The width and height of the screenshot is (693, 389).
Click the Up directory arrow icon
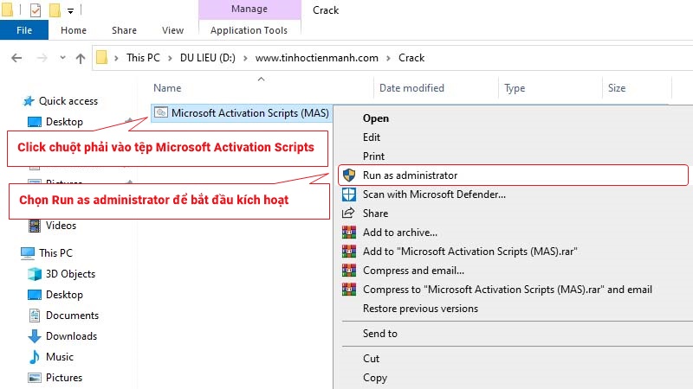pyautogui.click(x=81, y=59)
